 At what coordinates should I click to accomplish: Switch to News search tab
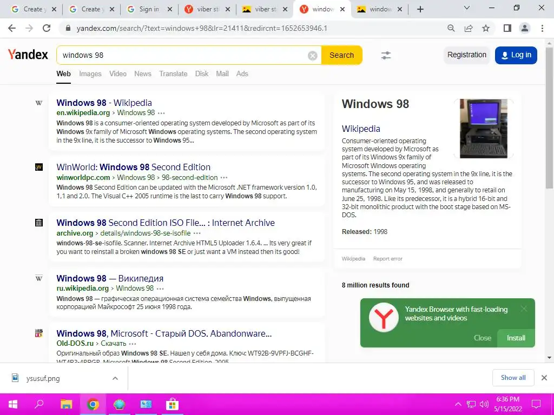tap(143, 73)
